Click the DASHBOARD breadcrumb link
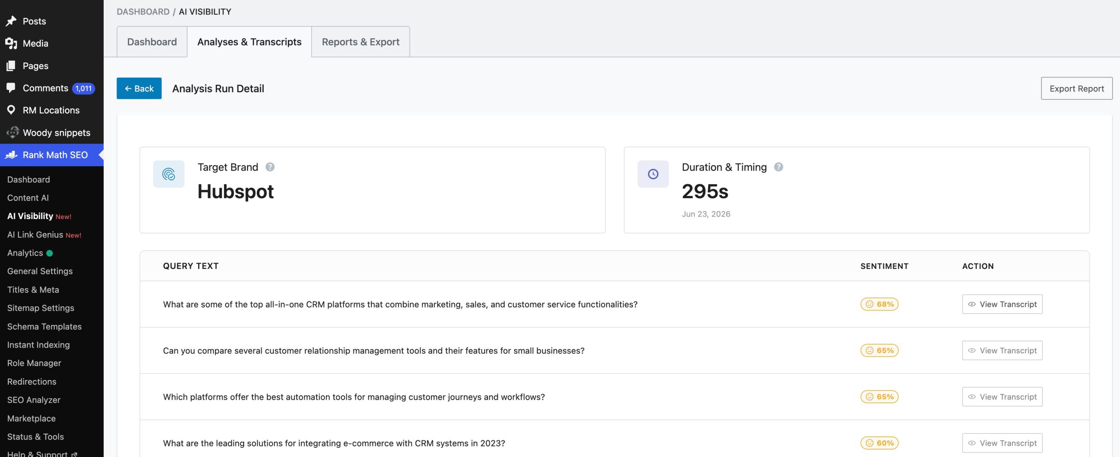 pyautogui.click(x=143, y=12)
